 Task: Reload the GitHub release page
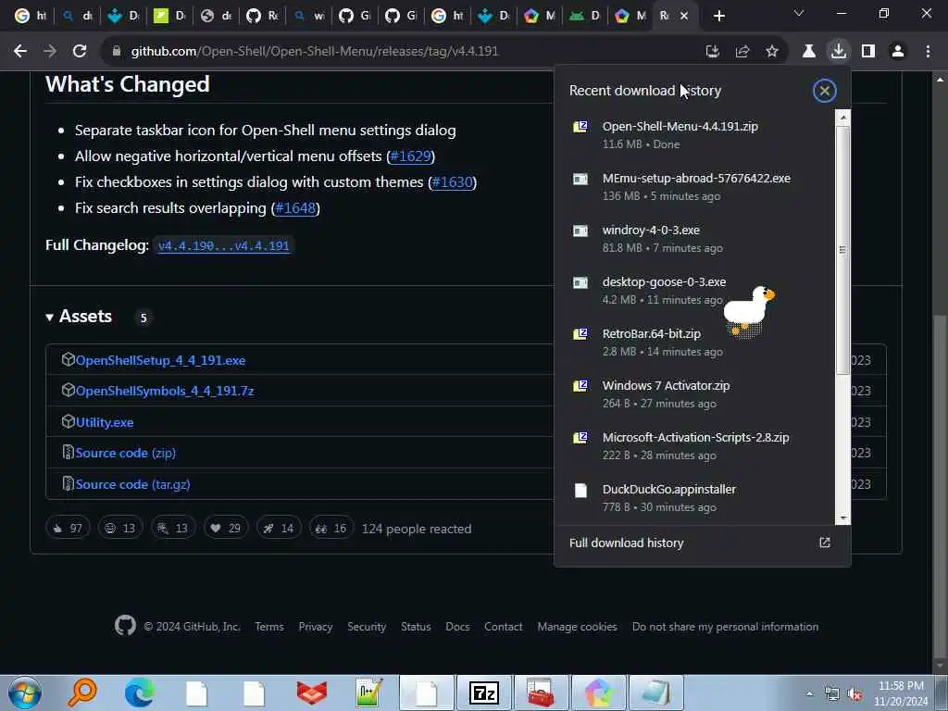coord(80,52)
